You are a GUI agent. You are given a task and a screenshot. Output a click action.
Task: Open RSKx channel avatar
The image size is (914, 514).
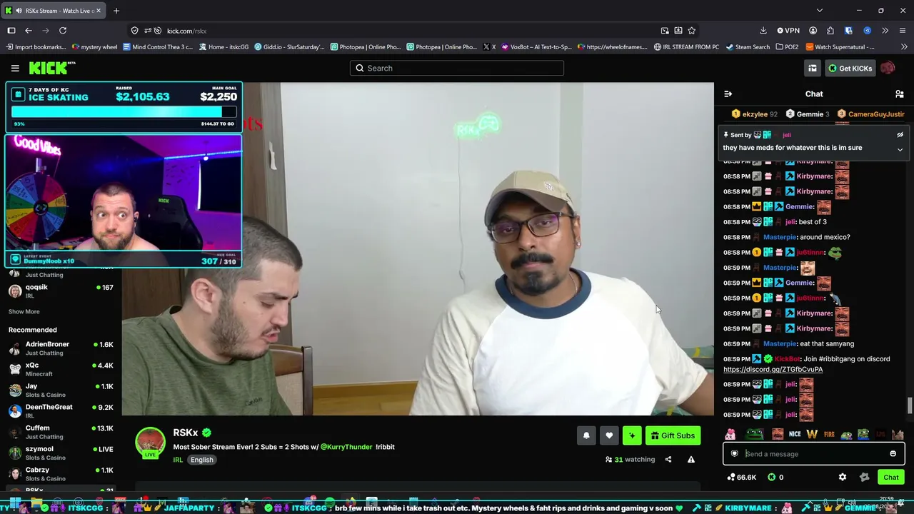tap(151, 443)
